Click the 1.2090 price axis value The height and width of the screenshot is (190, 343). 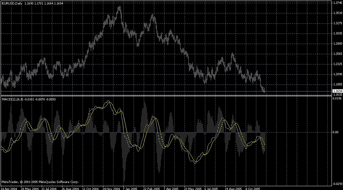[337, 73]
